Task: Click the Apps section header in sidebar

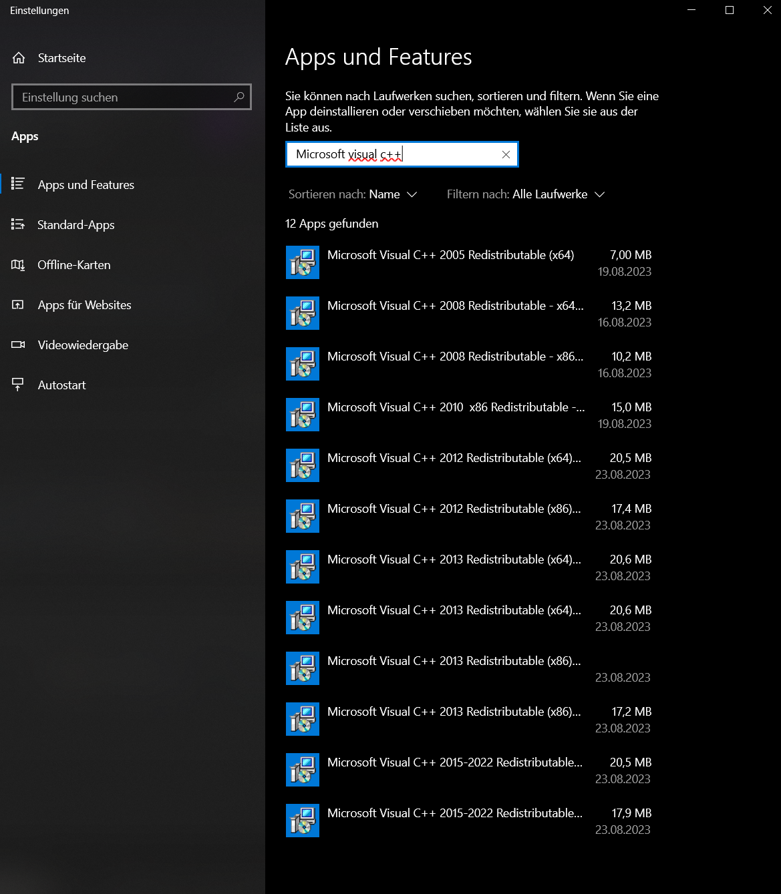Action: 25,136
